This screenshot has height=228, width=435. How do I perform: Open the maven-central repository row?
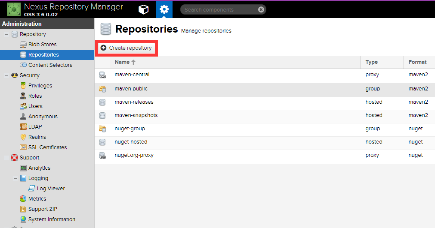pos(265,75)
